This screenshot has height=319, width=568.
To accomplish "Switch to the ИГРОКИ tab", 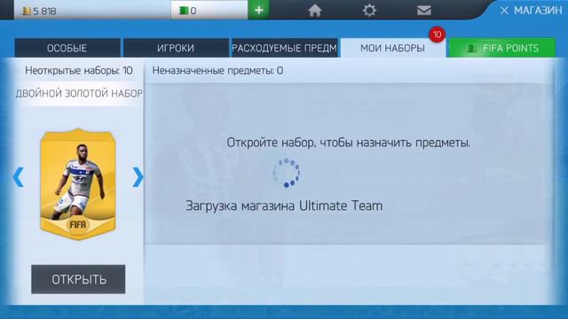I will pyautogui.click(x=176, y=48).
